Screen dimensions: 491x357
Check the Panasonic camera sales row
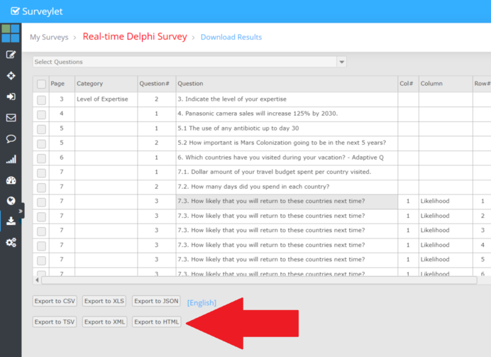click(x=41, y=114)
